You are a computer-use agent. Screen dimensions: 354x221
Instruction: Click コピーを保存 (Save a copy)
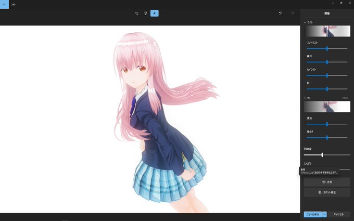point(313,214)
